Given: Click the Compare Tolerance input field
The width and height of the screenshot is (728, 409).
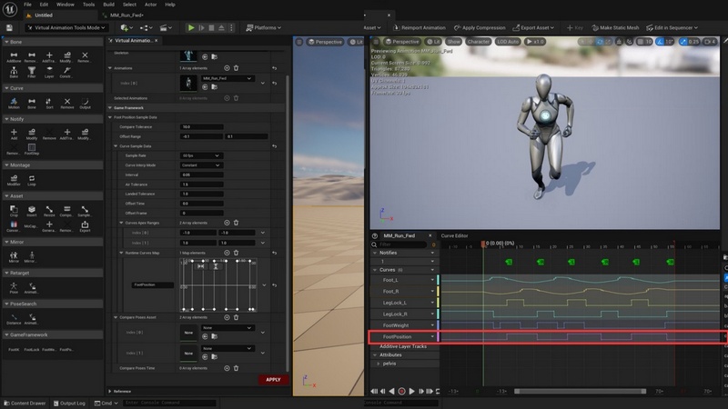Looking at the screenshot, I should tap(201, 126).
